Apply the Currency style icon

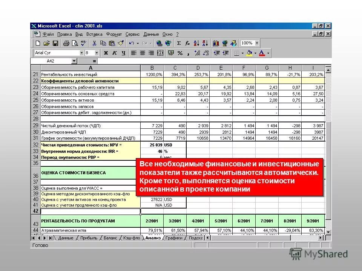(171, 53)
